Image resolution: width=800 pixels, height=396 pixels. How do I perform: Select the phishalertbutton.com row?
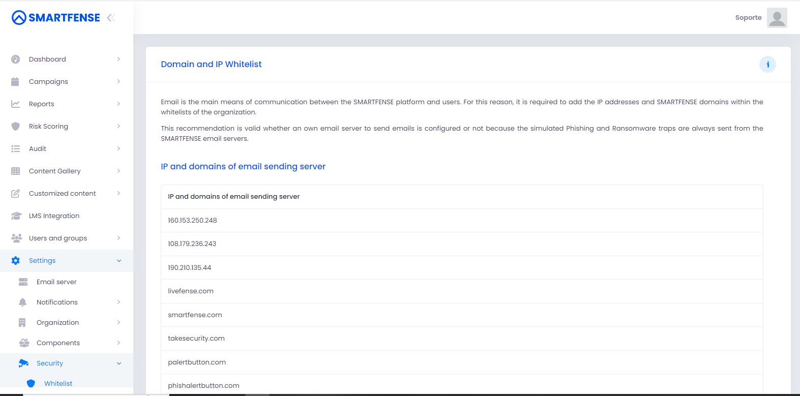(462, 385)
